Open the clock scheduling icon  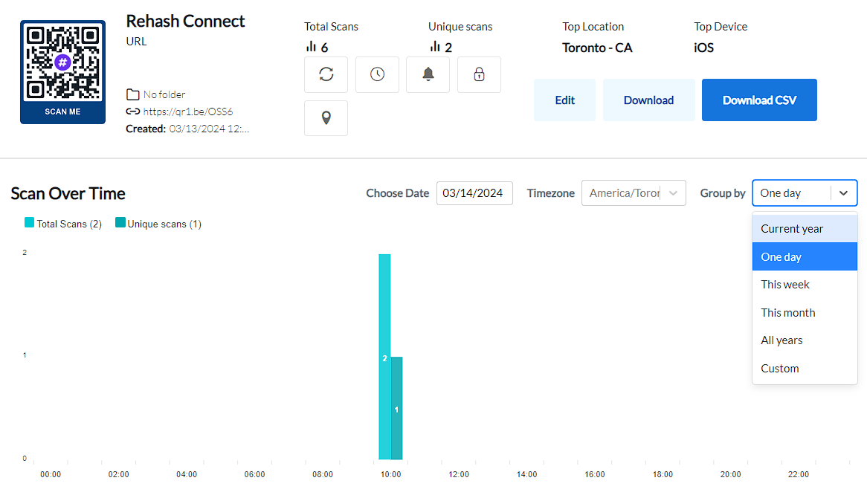point(377,74)
